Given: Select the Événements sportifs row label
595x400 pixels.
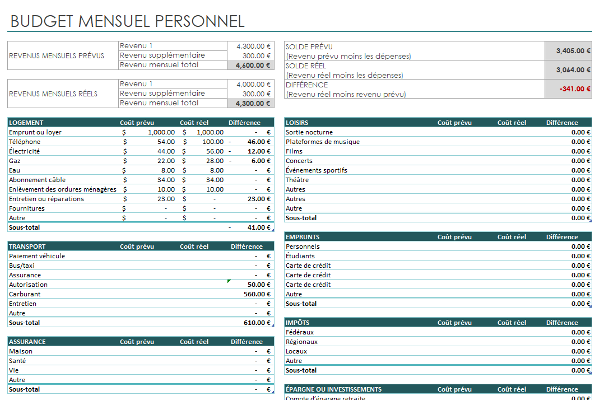Looking at the screenshot, I should (316, 170).
